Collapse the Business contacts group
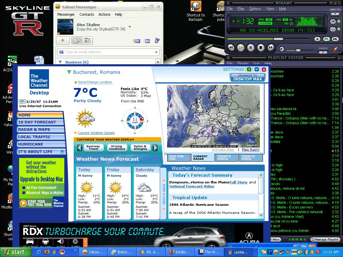The height and width of the screenshot is (257, 343). click(x=60, y=62)
